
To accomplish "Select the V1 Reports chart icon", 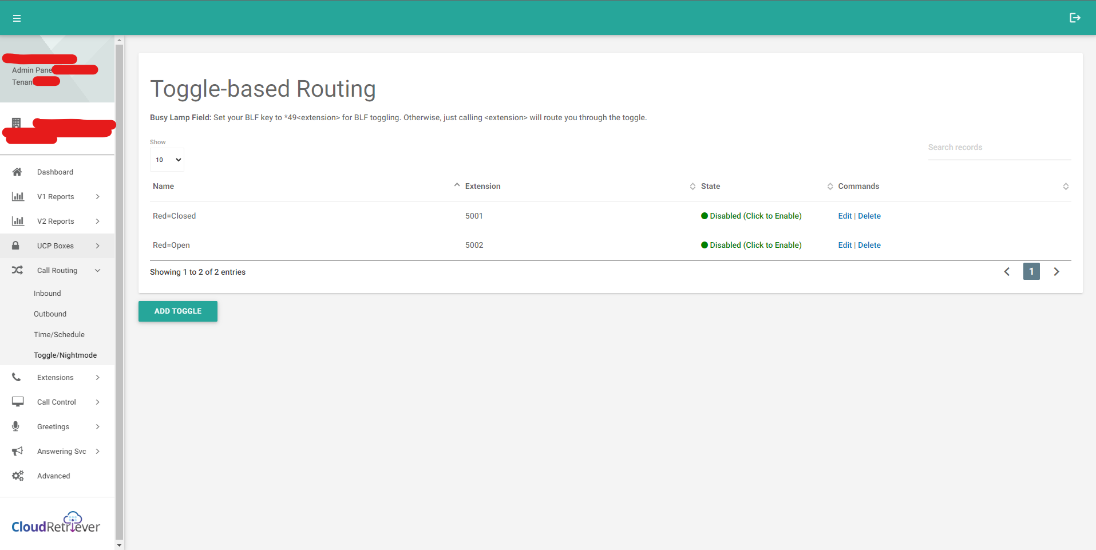I will coord(18,196).
